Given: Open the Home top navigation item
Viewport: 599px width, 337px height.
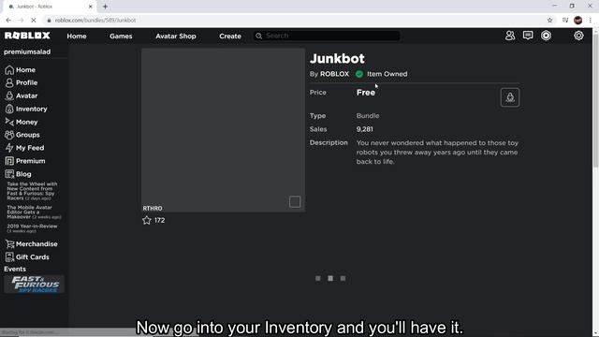Looking at the screenshot, I should click(77, 36).
